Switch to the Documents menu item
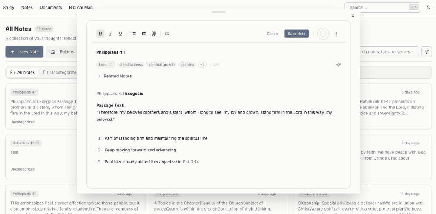 (51, 7)
